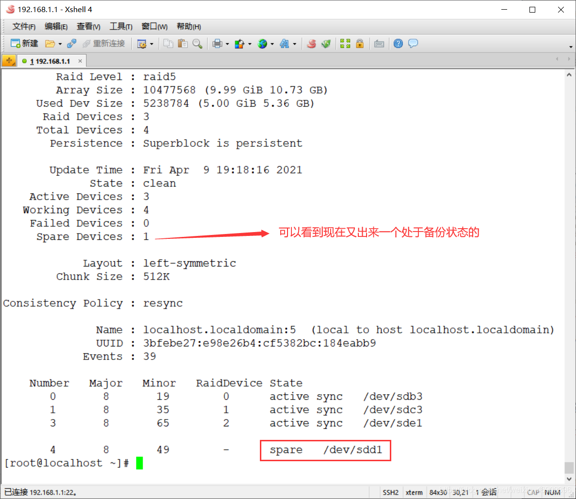576x499 pixels.
Task: Click the NUM indicator in status bar
Action: point(553,492)
